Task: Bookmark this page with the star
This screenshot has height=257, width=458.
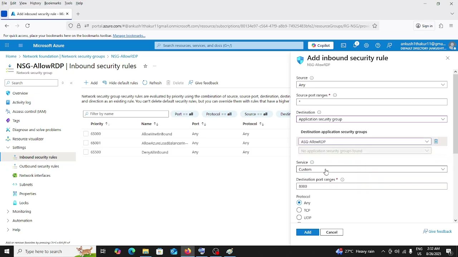Action: pyautogui.click(x=375, y=26)
